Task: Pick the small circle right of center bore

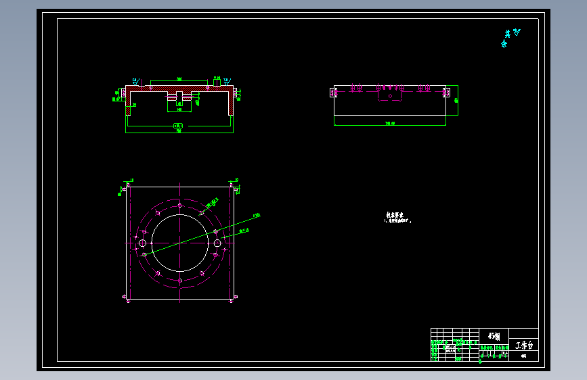Action: [x=217, y=243]
